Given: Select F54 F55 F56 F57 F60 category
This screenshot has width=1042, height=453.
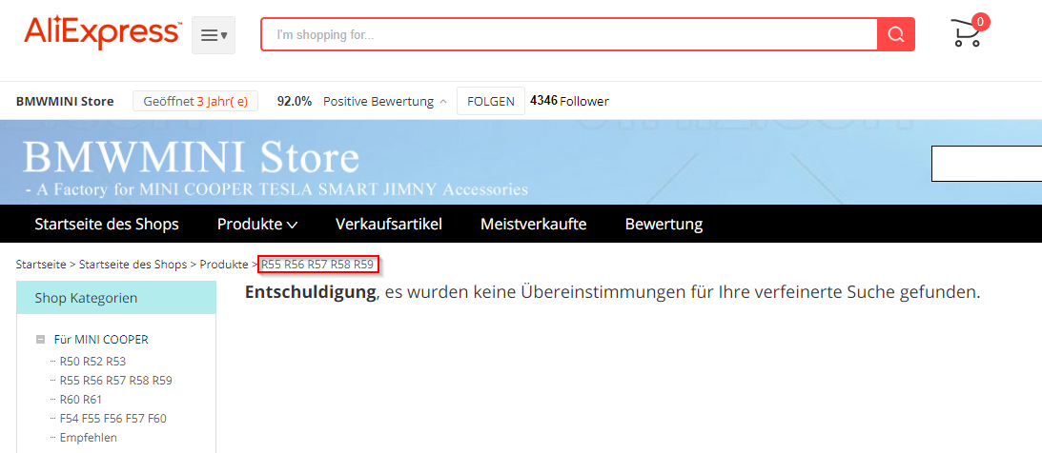Looking at the screenshot, I should click(112, 419).
